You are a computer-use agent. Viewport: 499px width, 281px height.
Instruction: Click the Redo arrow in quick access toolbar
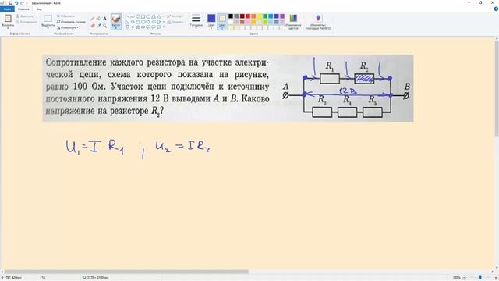pyautogui.click(x=22, y=3)
